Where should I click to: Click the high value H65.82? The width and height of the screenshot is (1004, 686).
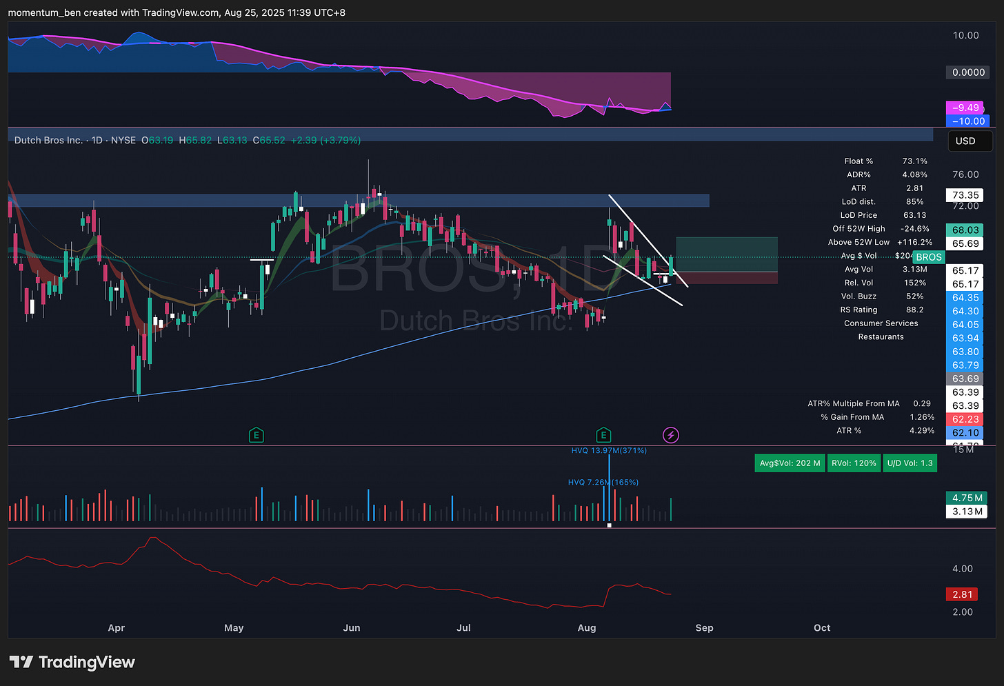click(195, 140)
